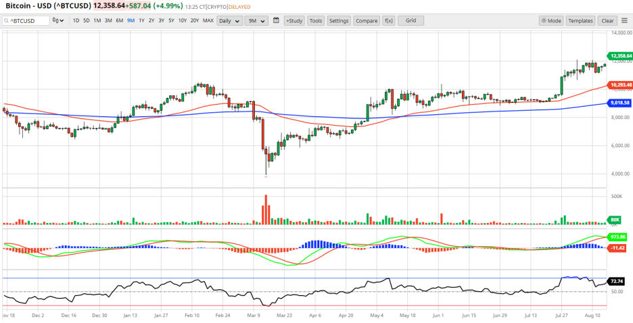Click the green 80K volume label
633x323 pixels.
615,220
